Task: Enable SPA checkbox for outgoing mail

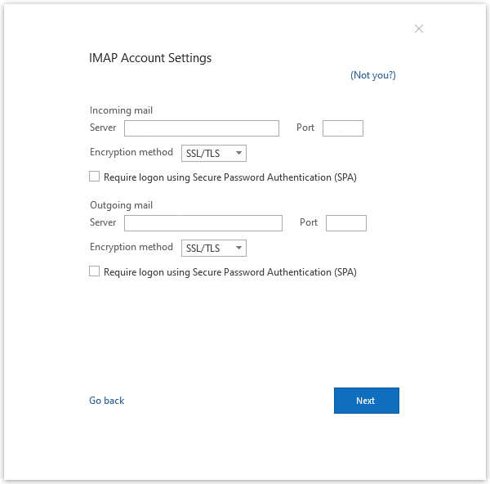Action: click(x=95, y=271)
